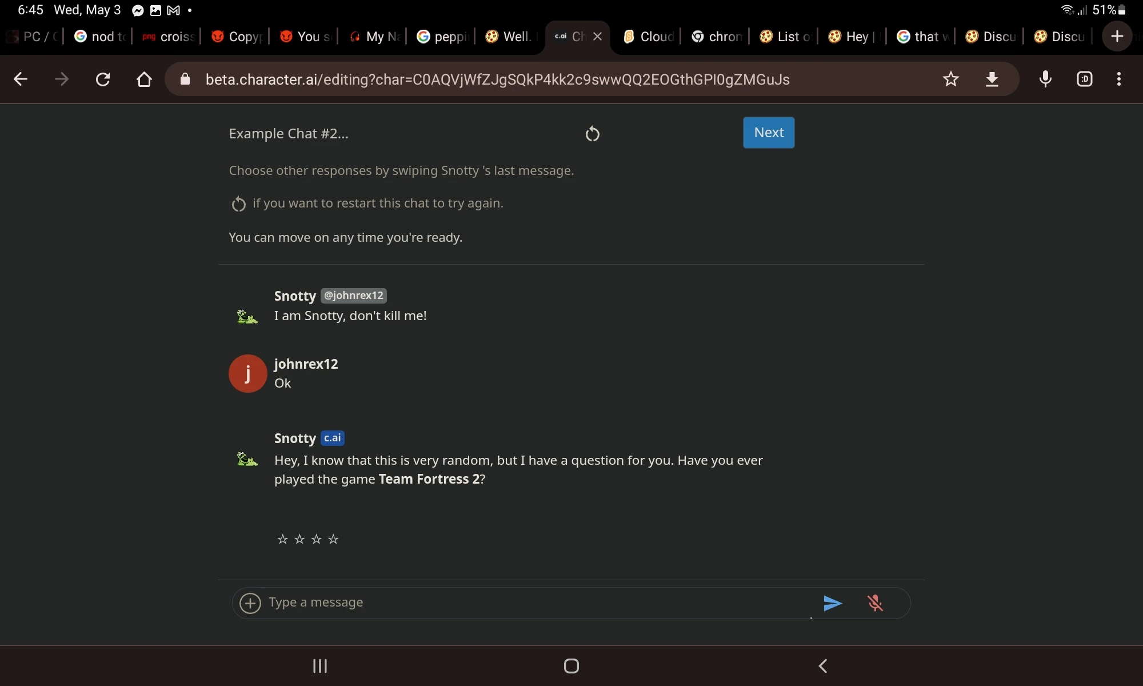The width and height of the screenshot is (1143, 686).
Task: Click the restart chat icon beside Example Chat #2
Action: (593, 134)
